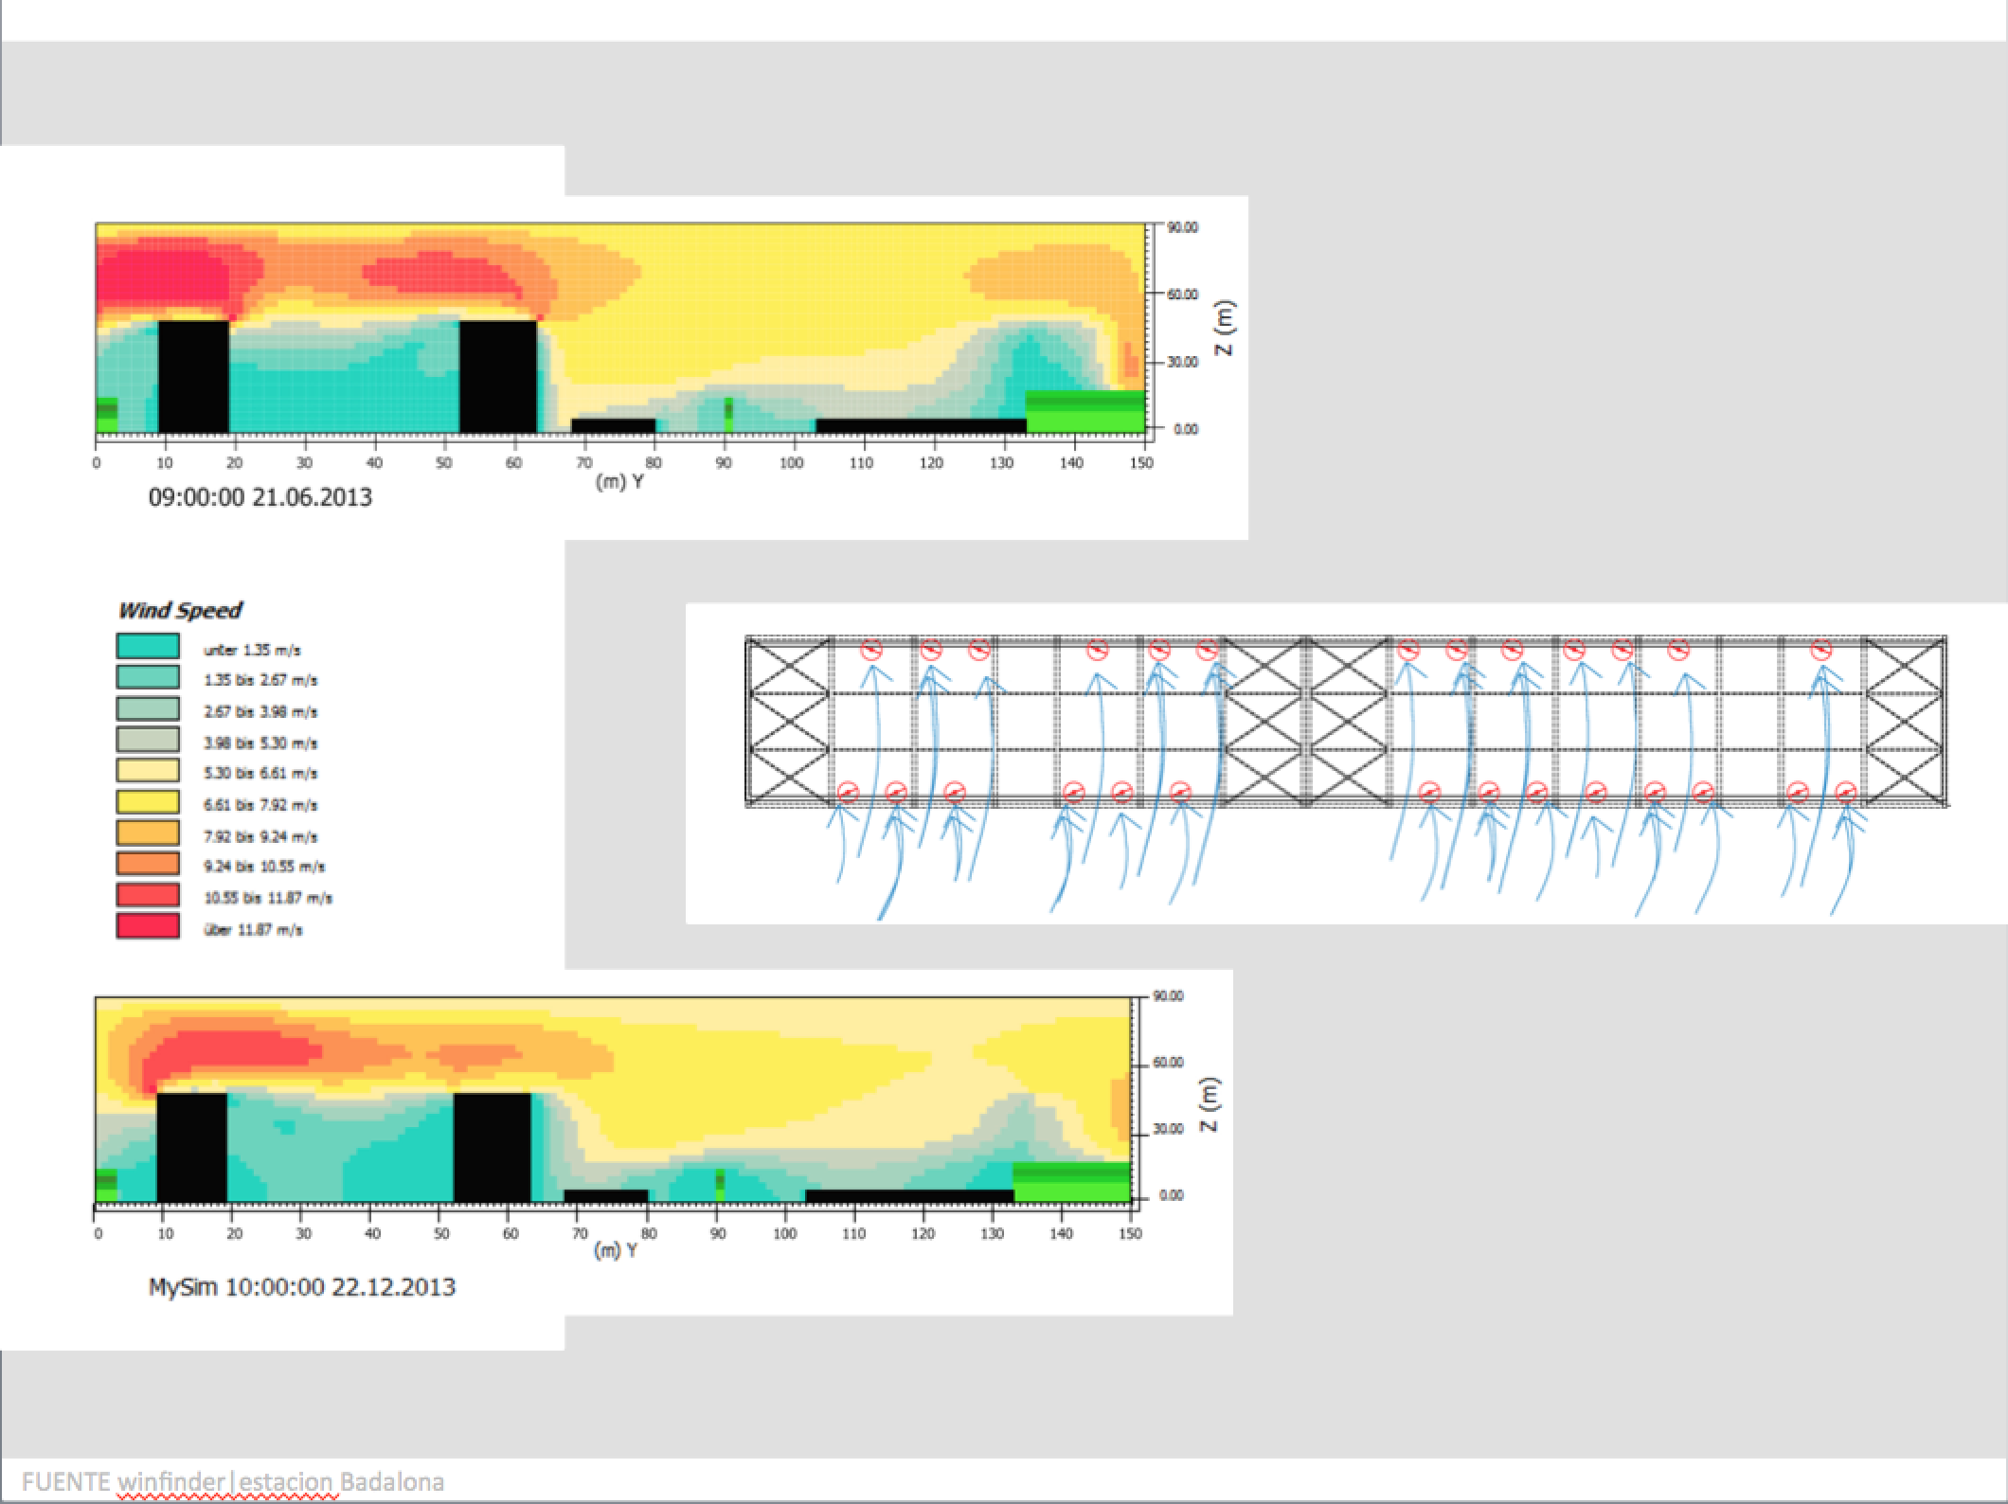The image size is (2008, 1504).
Task: Pick the '7.92 bis 9.24 m/s' orange swatch
Action: (x=148, y=833)
